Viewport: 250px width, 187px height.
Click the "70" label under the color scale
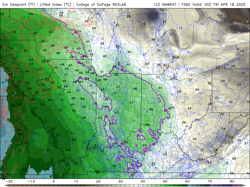pos(210,181)
